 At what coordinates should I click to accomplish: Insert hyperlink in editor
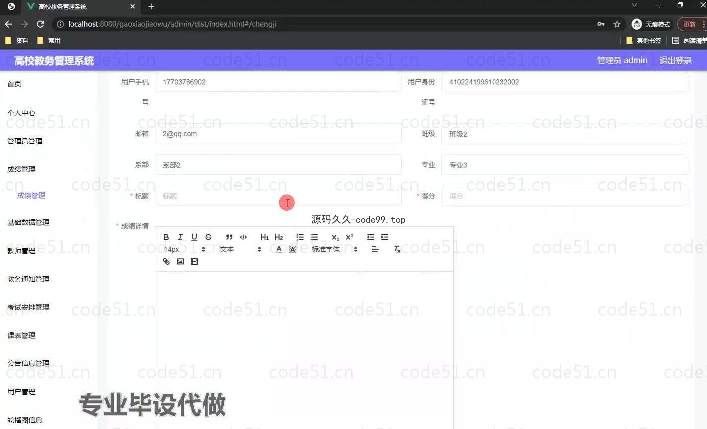coord(166,261)
